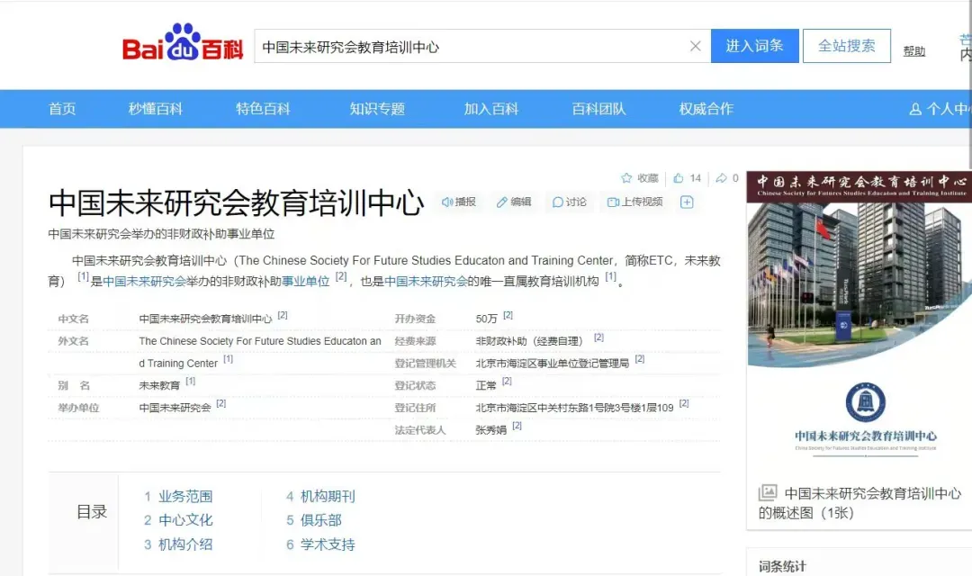Click reference [2] next to 张秀娟
The width and height of the screenshot is (972, 576).
tap(517, 426)
